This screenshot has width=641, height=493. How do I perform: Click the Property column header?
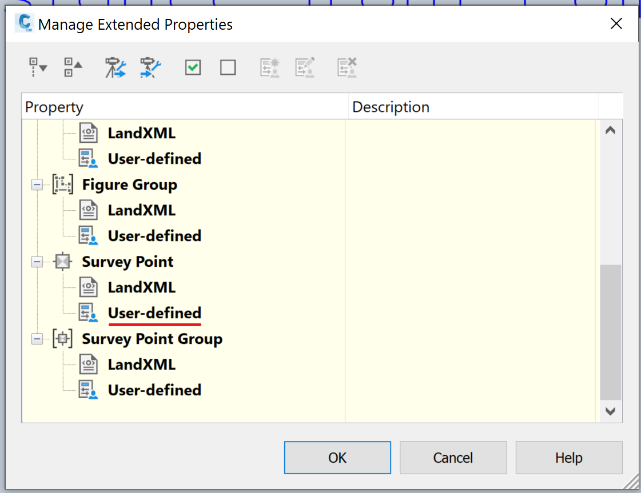click(54, 107)
